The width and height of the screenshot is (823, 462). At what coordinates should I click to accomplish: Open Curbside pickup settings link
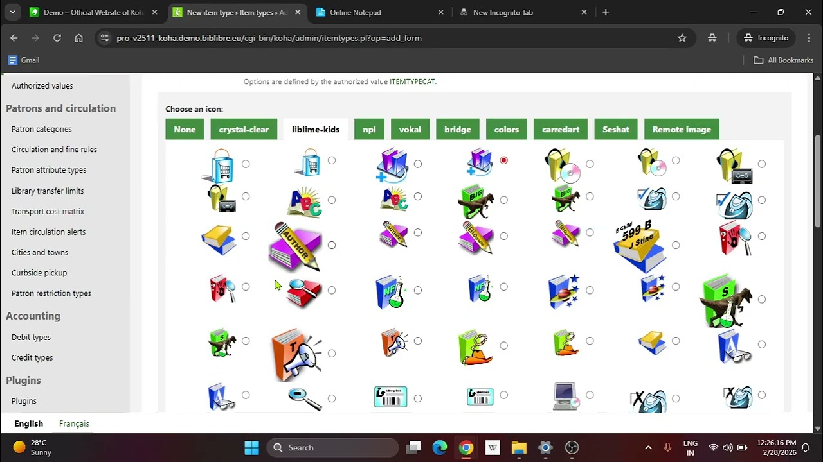point(39,273)
